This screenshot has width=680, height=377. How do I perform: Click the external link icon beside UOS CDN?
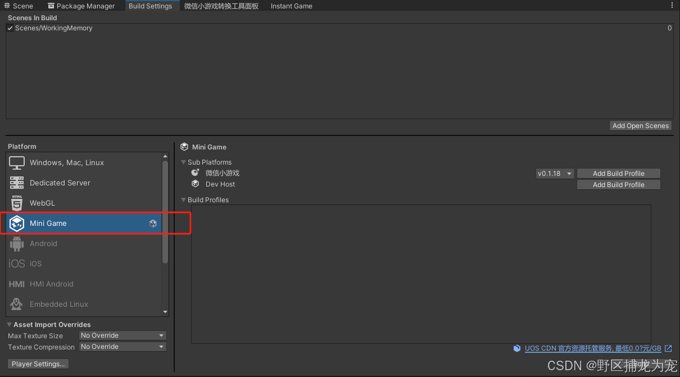(668, 348)
